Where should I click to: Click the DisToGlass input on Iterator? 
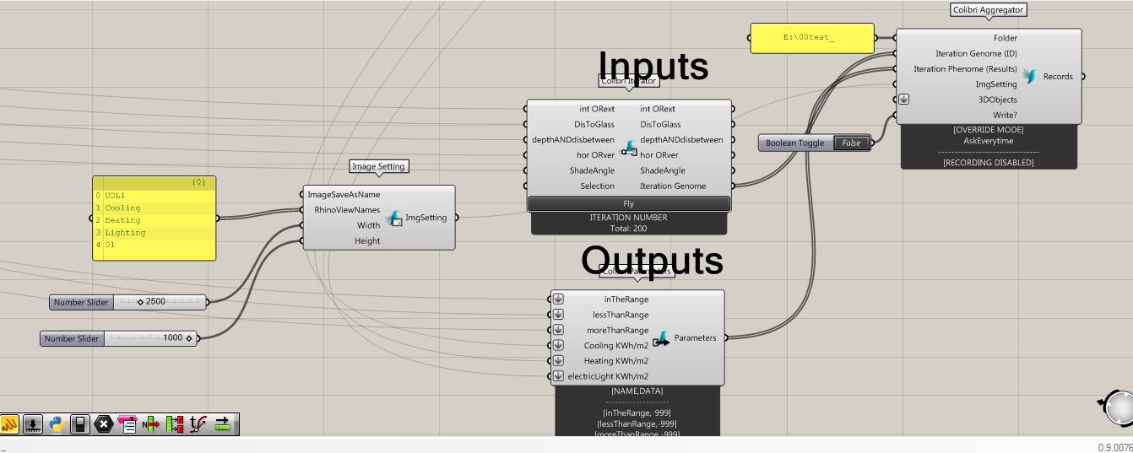[594, 125]
